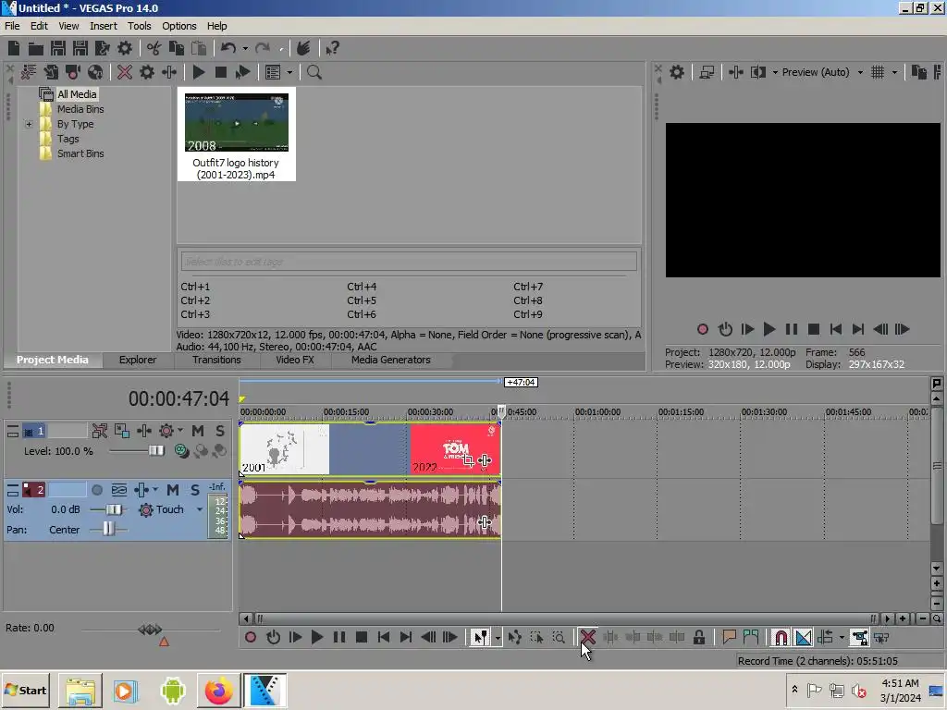Save the project using the Save icon
The image size is (947, 710).
click(58, 48)
